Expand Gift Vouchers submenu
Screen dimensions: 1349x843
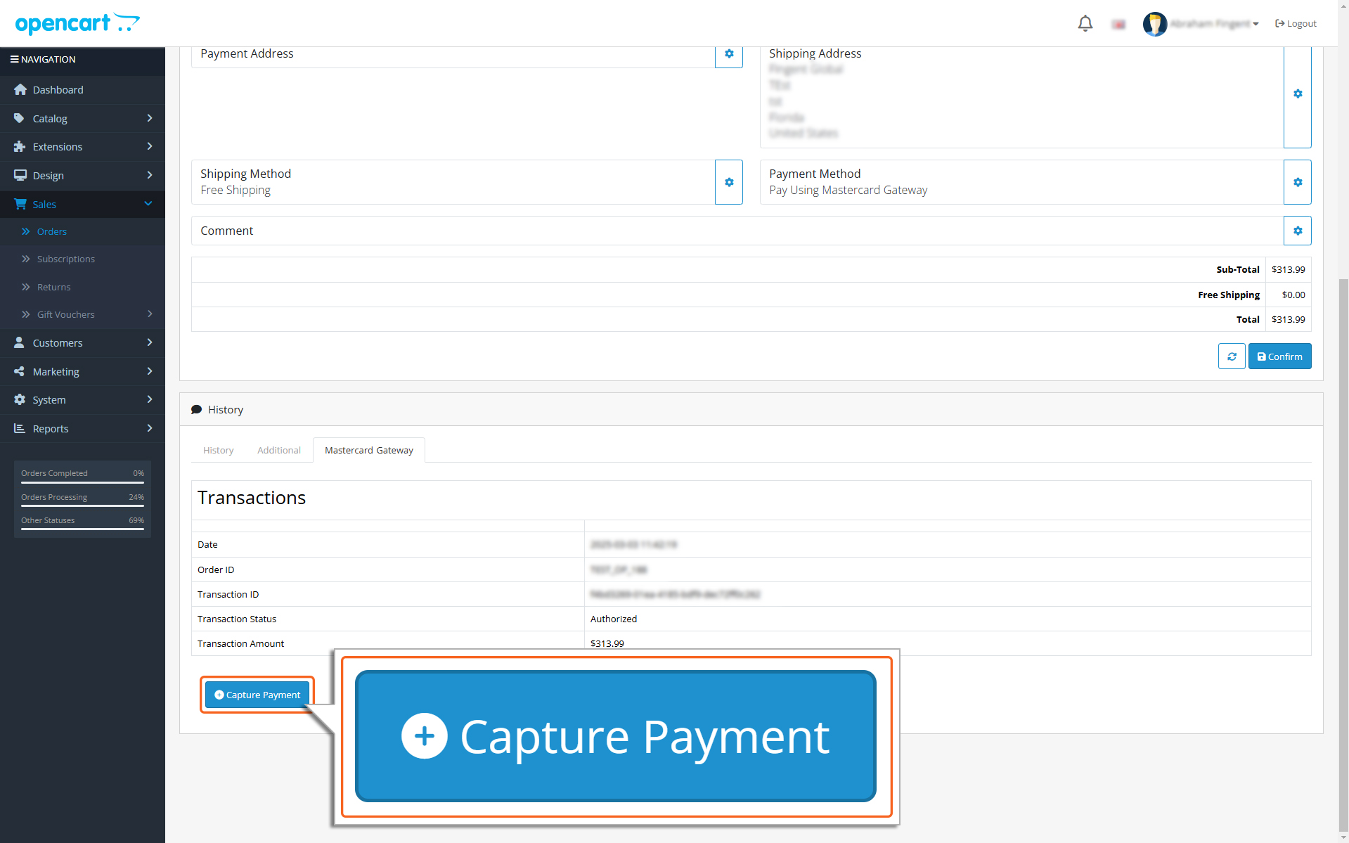tap(82, 314)
